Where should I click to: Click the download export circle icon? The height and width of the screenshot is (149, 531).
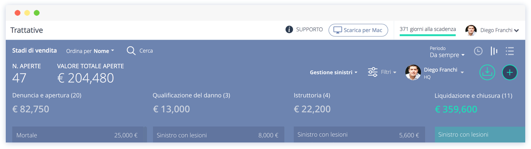point(487,72)
